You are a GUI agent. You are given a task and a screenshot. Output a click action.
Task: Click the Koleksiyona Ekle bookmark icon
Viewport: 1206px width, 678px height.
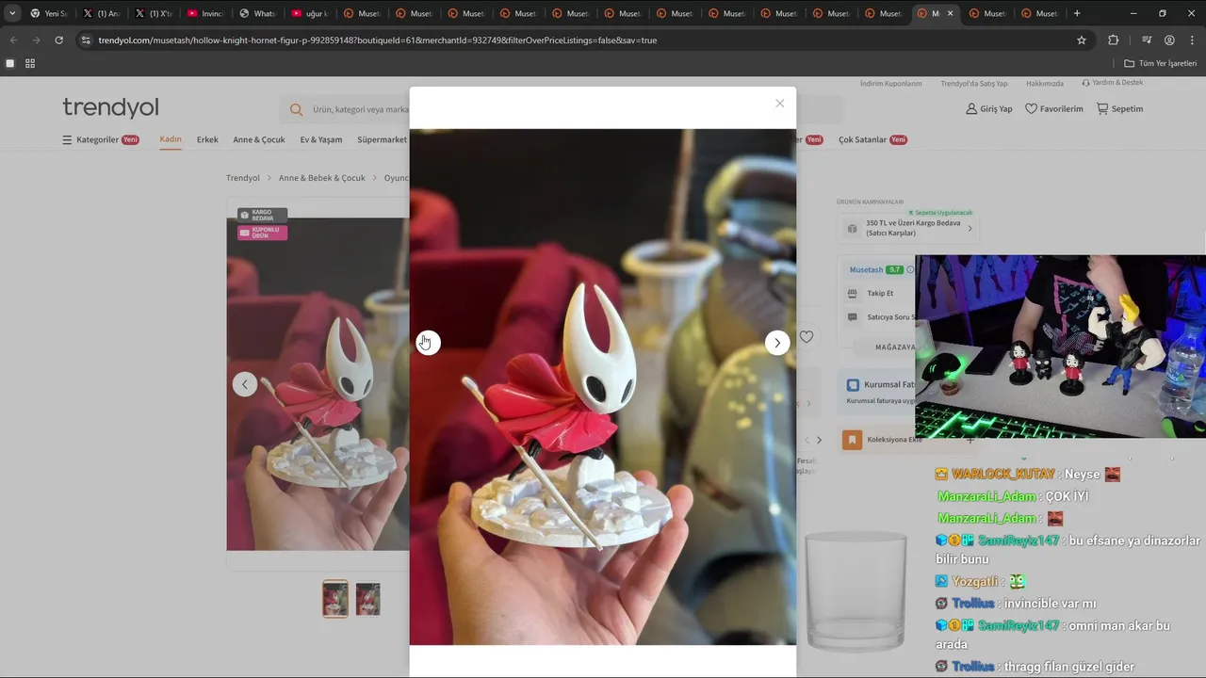pyautogui.click(x=852, y=440)
